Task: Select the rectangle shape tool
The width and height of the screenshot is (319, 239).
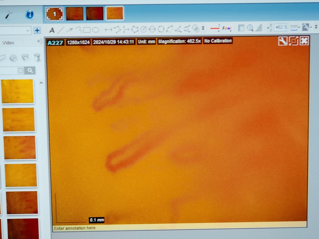Action: pyautogui.click(x=87, y=30)
